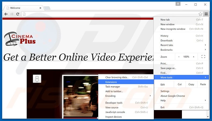Click Copy in the Edit row
The height and width of the screenshot is (121, 212).
coord(191,84)
